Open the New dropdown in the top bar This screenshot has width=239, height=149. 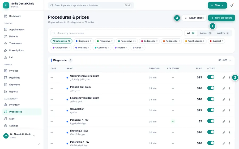click(217, 5)
